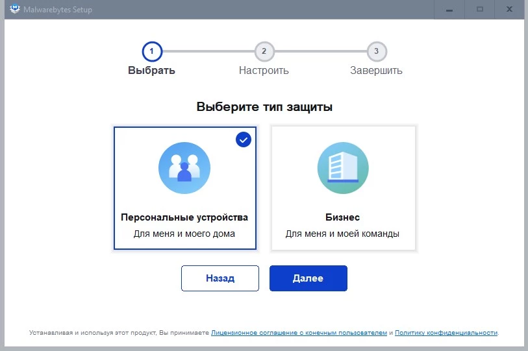This screenshot has width=528, height=351.
Task: Click the blue checkmark badge on selected card
Action: (x=243, y=139)
